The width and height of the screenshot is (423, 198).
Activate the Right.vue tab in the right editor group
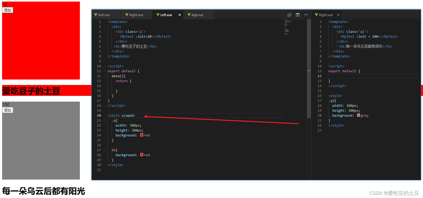[x=326, y=15]
